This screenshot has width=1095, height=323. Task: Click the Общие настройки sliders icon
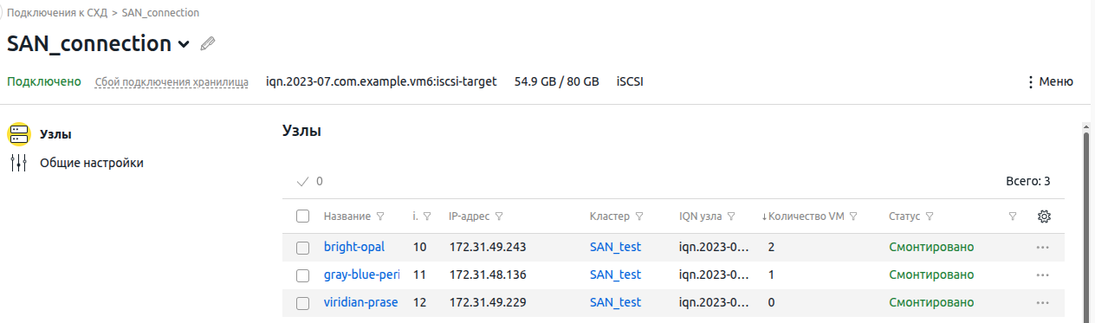coord(18,163)
